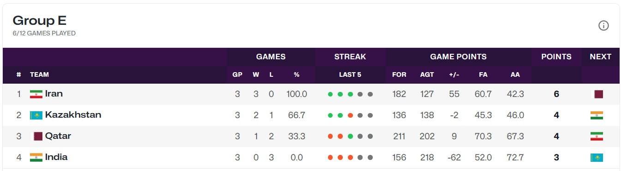Open the Iran team link
Image resolution: width=621 pixels, height=171 pixels.
pos(54,94)
